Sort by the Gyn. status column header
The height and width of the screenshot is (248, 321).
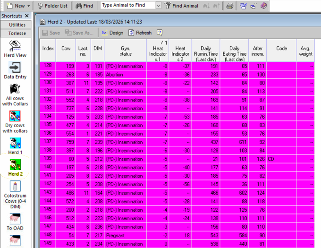pyautogui.click(x=126, y=51)
